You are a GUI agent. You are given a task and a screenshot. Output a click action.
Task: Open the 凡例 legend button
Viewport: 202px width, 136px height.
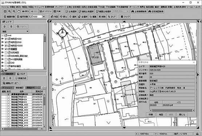[x=57, y=12]
